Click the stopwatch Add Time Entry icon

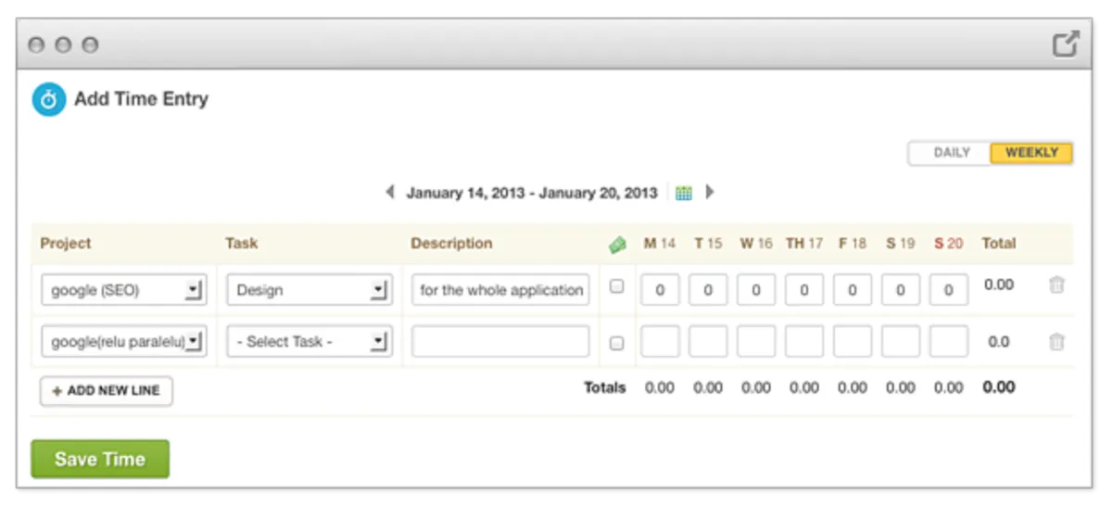[49, 99]
